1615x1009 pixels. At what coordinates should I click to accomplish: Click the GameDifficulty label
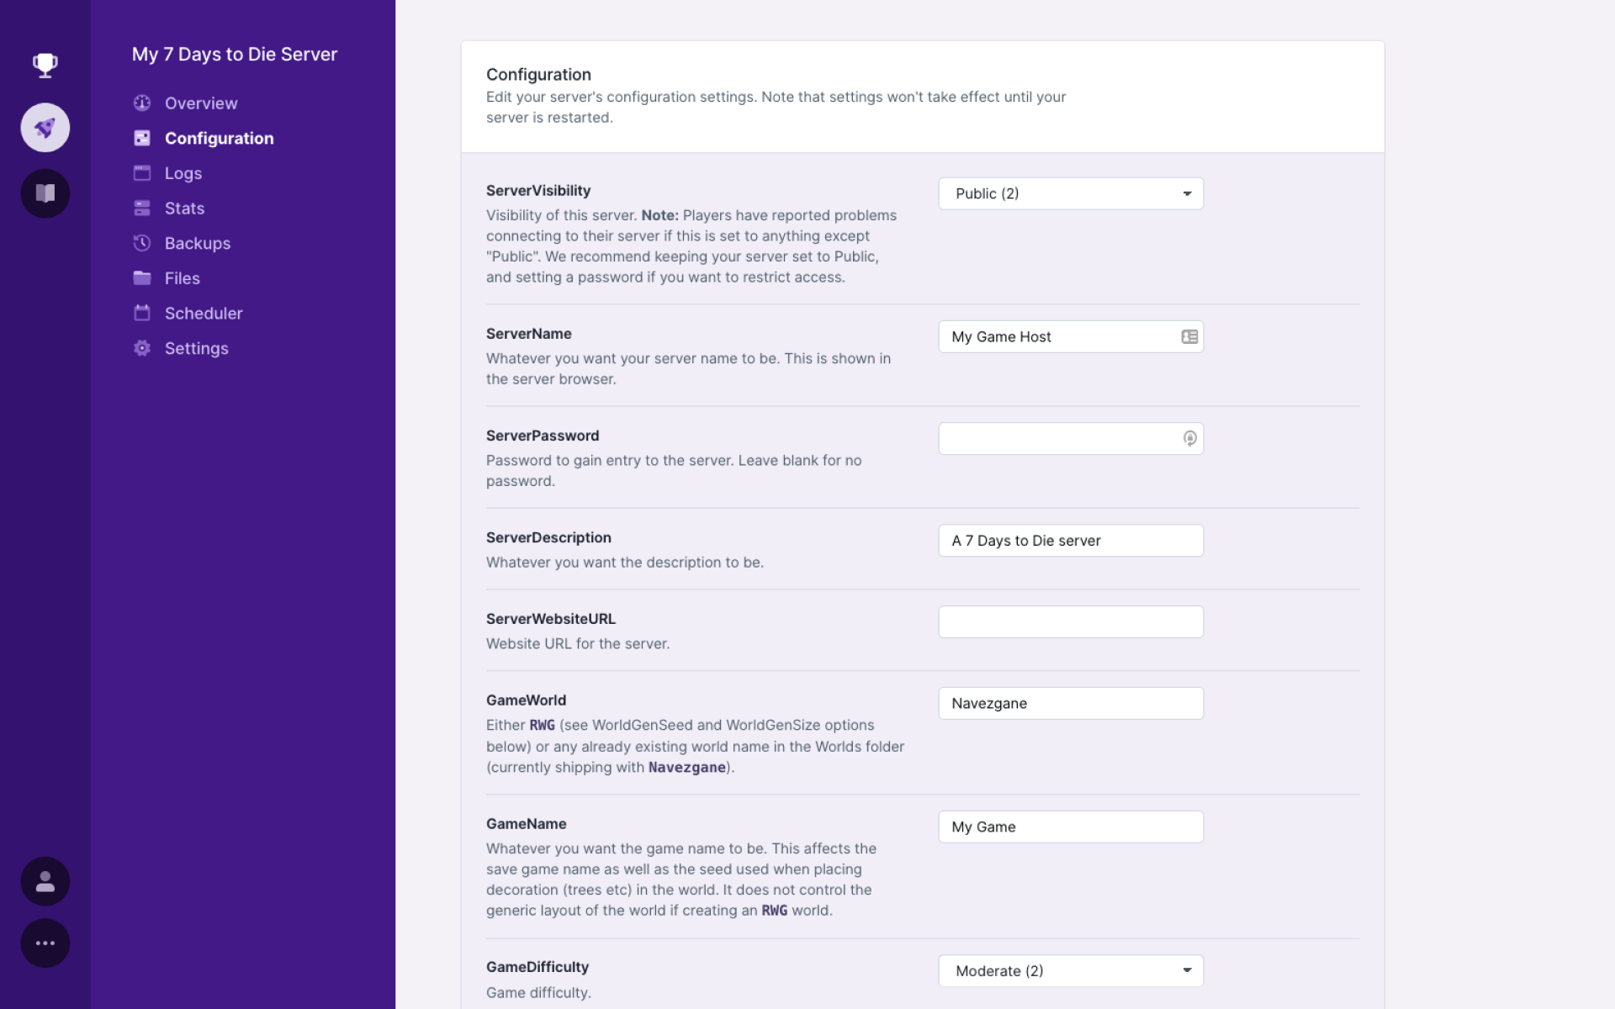coord(537,967)
